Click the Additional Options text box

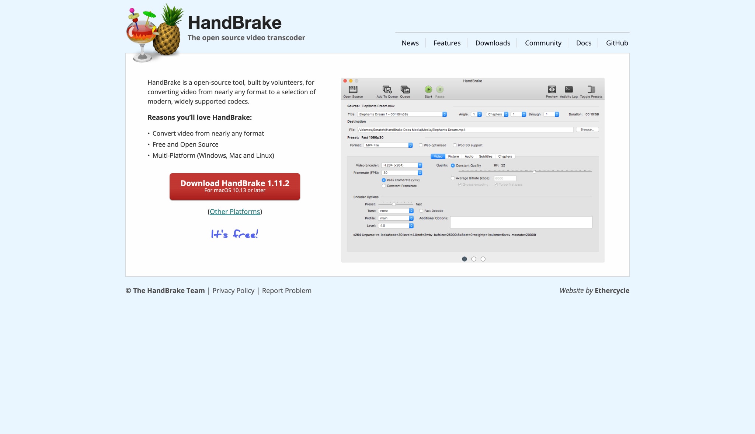(521, 222)
